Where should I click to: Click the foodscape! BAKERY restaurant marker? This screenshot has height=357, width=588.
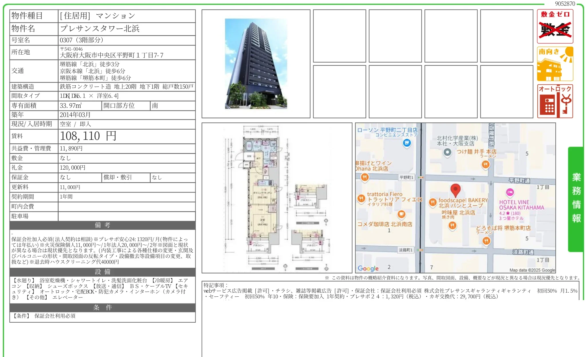432,203
